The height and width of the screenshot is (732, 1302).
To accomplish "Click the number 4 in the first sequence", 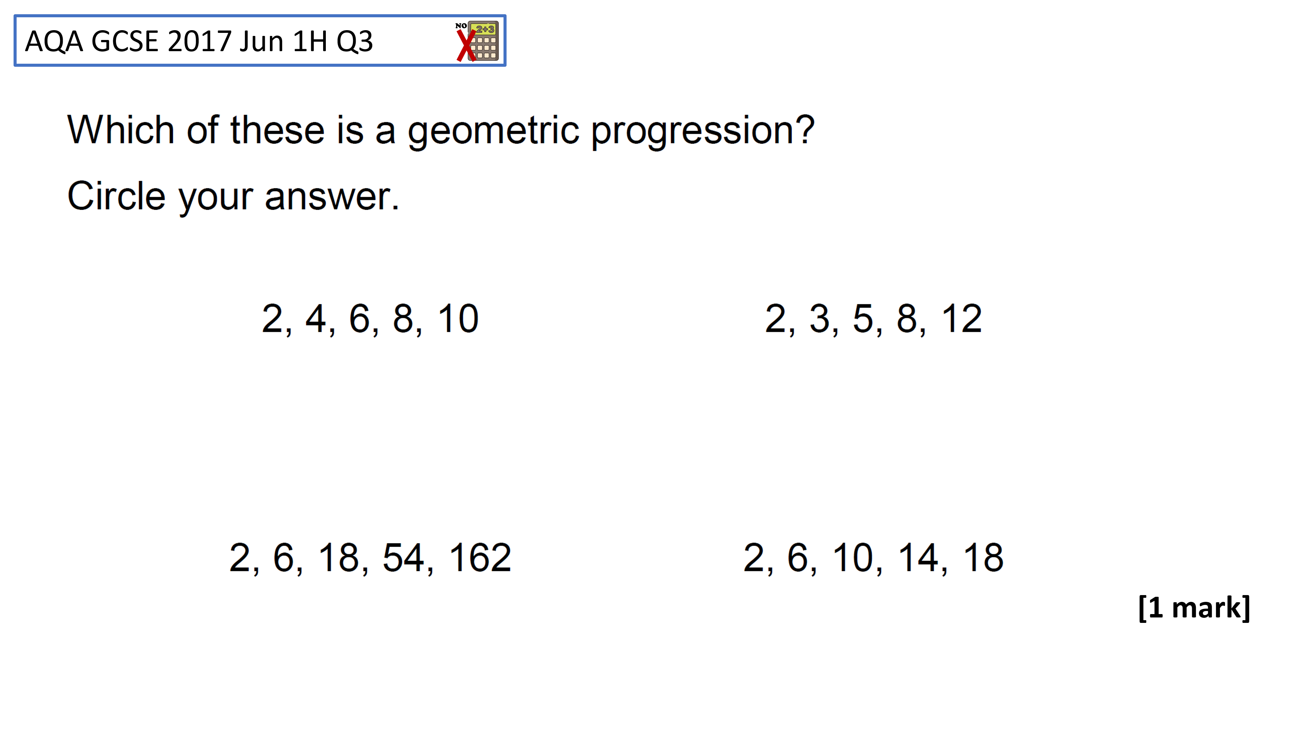I will coord(315,319).
